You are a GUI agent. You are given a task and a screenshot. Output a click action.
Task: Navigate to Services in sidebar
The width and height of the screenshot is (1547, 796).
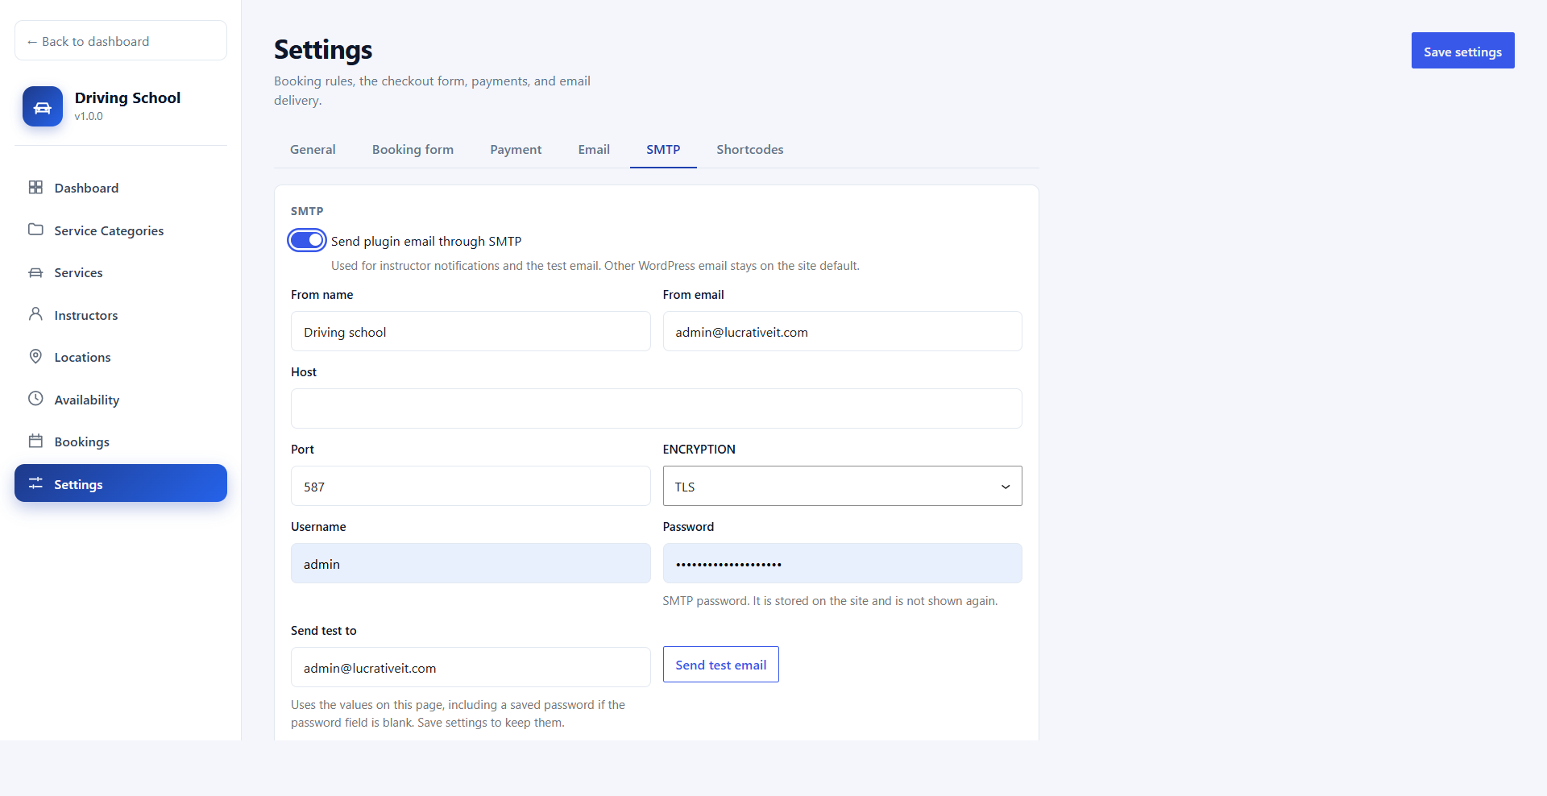click(x=121, y=272)
